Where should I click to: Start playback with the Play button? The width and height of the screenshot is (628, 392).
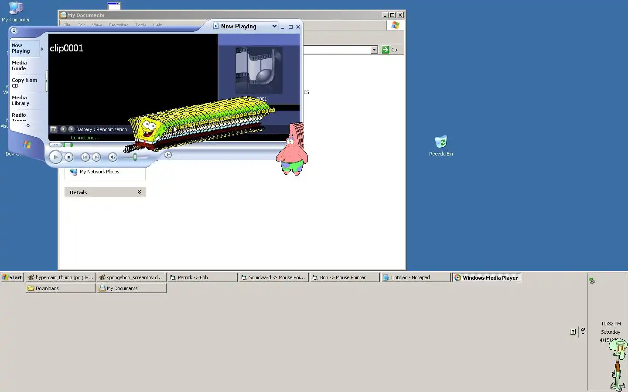55,157
